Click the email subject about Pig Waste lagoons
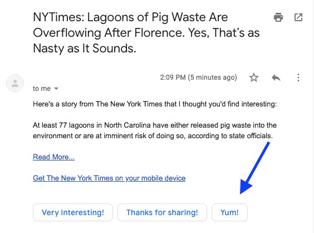 click(146, 33)
